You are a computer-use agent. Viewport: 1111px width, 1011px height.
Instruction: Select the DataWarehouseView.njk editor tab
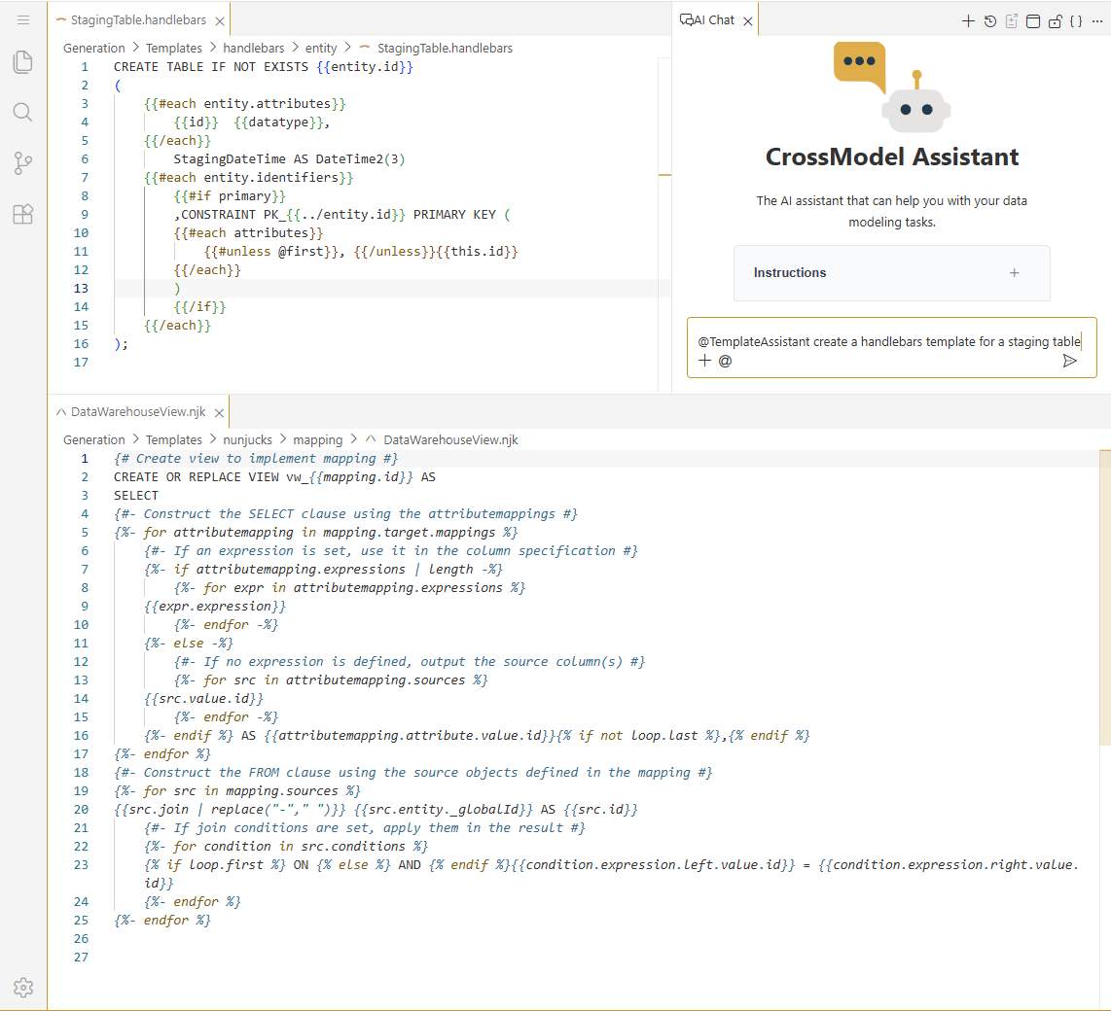[138, 412]
